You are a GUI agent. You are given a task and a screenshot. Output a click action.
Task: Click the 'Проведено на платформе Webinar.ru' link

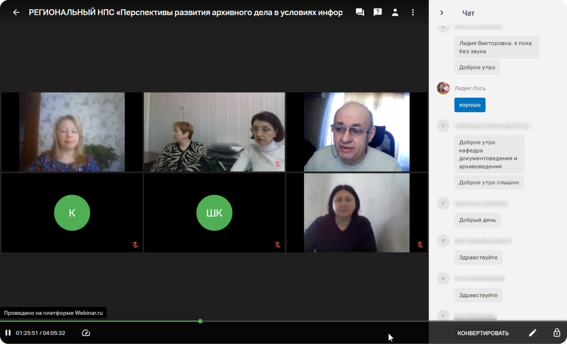pos(53,313)
